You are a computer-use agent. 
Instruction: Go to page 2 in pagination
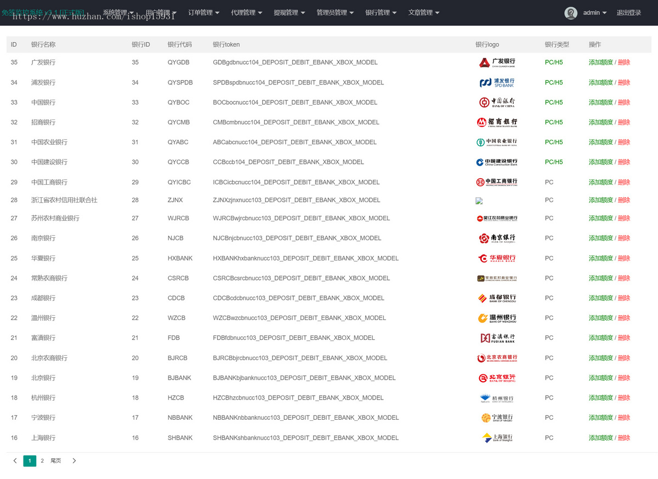[x=42, y=461]
